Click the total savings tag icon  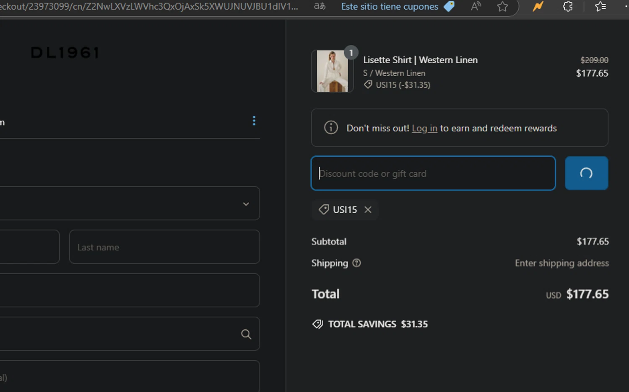pos(318,324)
